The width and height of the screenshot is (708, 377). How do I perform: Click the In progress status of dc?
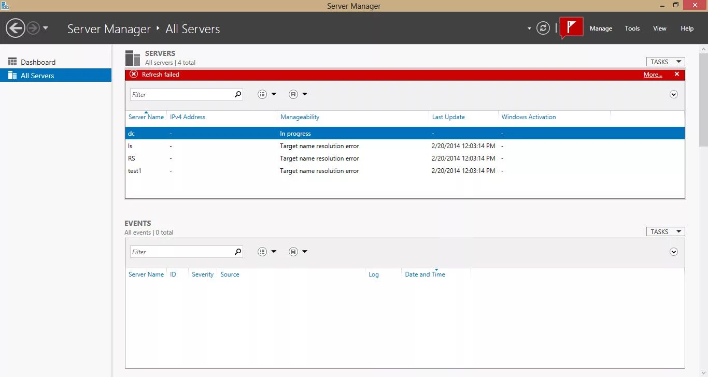tap(295, 134)
